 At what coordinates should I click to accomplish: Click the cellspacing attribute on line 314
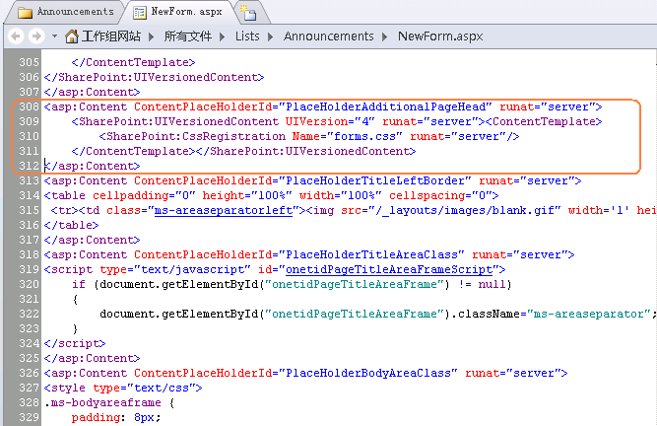coord(427,195)
